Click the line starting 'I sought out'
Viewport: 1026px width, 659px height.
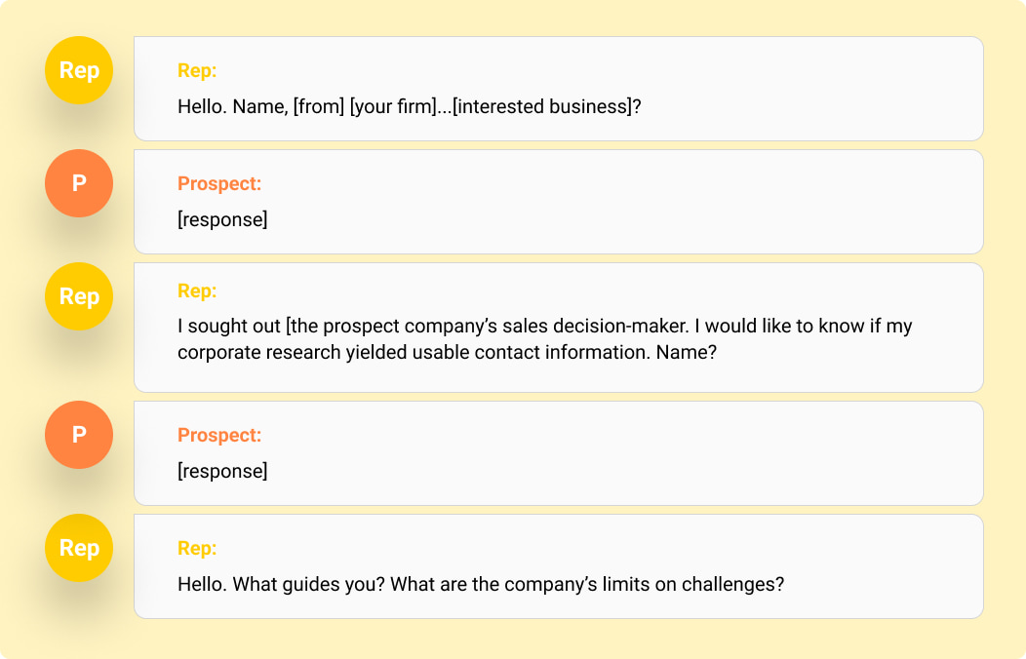coord(544,326)
